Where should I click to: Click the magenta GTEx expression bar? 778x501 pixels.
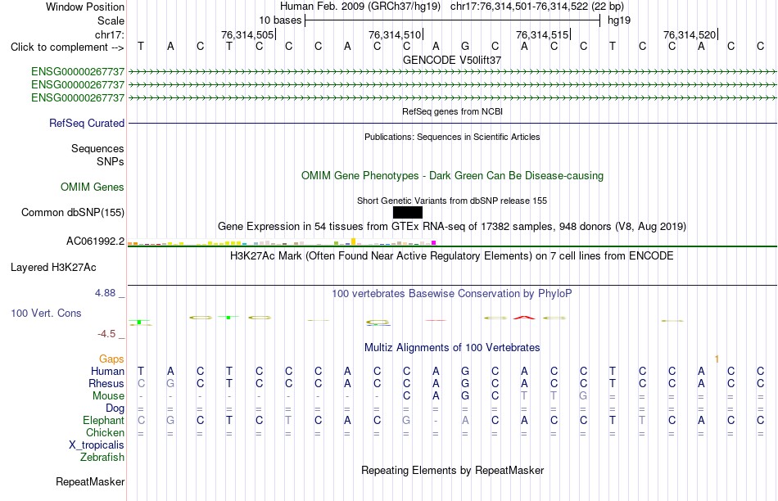434,242
